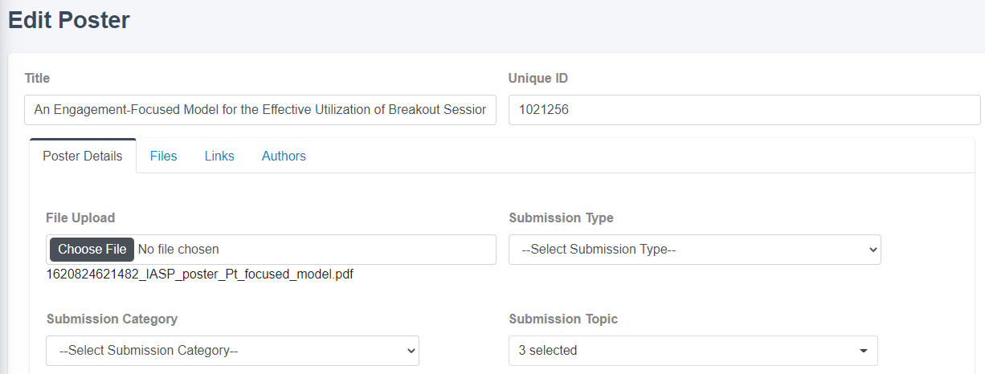The image size is (985, 374).
Task: Click the "Submission Category" label
Action: coord(112,319)
